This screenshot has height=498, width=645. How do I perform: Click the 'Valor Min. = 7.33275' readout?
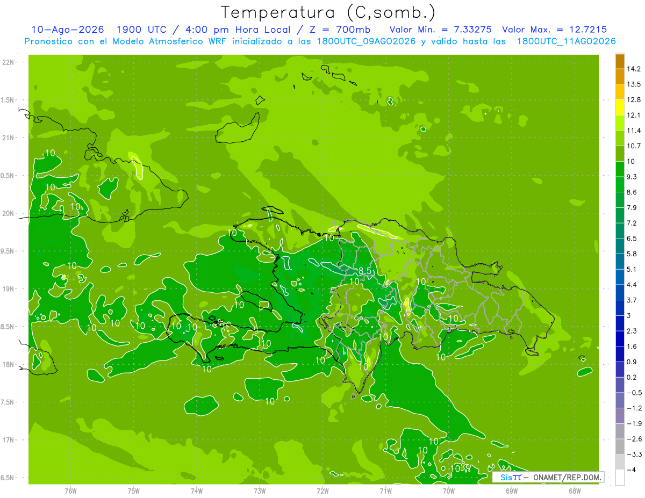(x=440, y=30)
